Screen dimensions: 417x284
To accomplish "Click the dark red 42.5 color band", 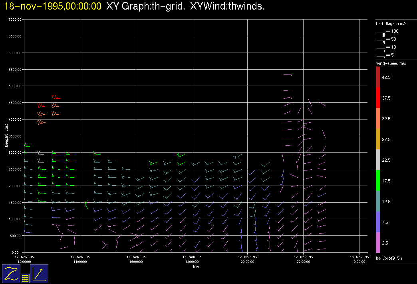I will (378, 76).
